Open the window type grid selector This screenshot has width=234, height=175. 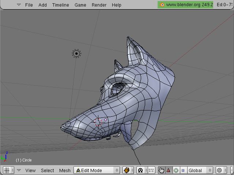(x=8, y=170)
